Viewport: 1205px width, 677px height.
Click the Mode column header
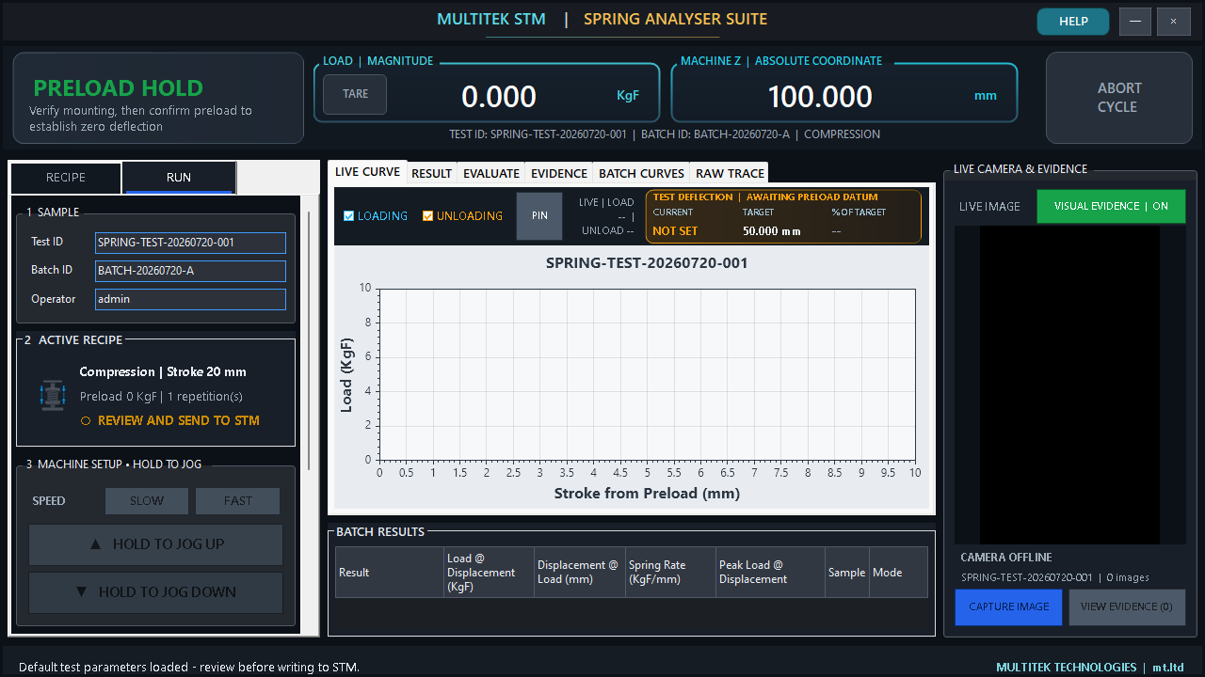click(898, 573)
